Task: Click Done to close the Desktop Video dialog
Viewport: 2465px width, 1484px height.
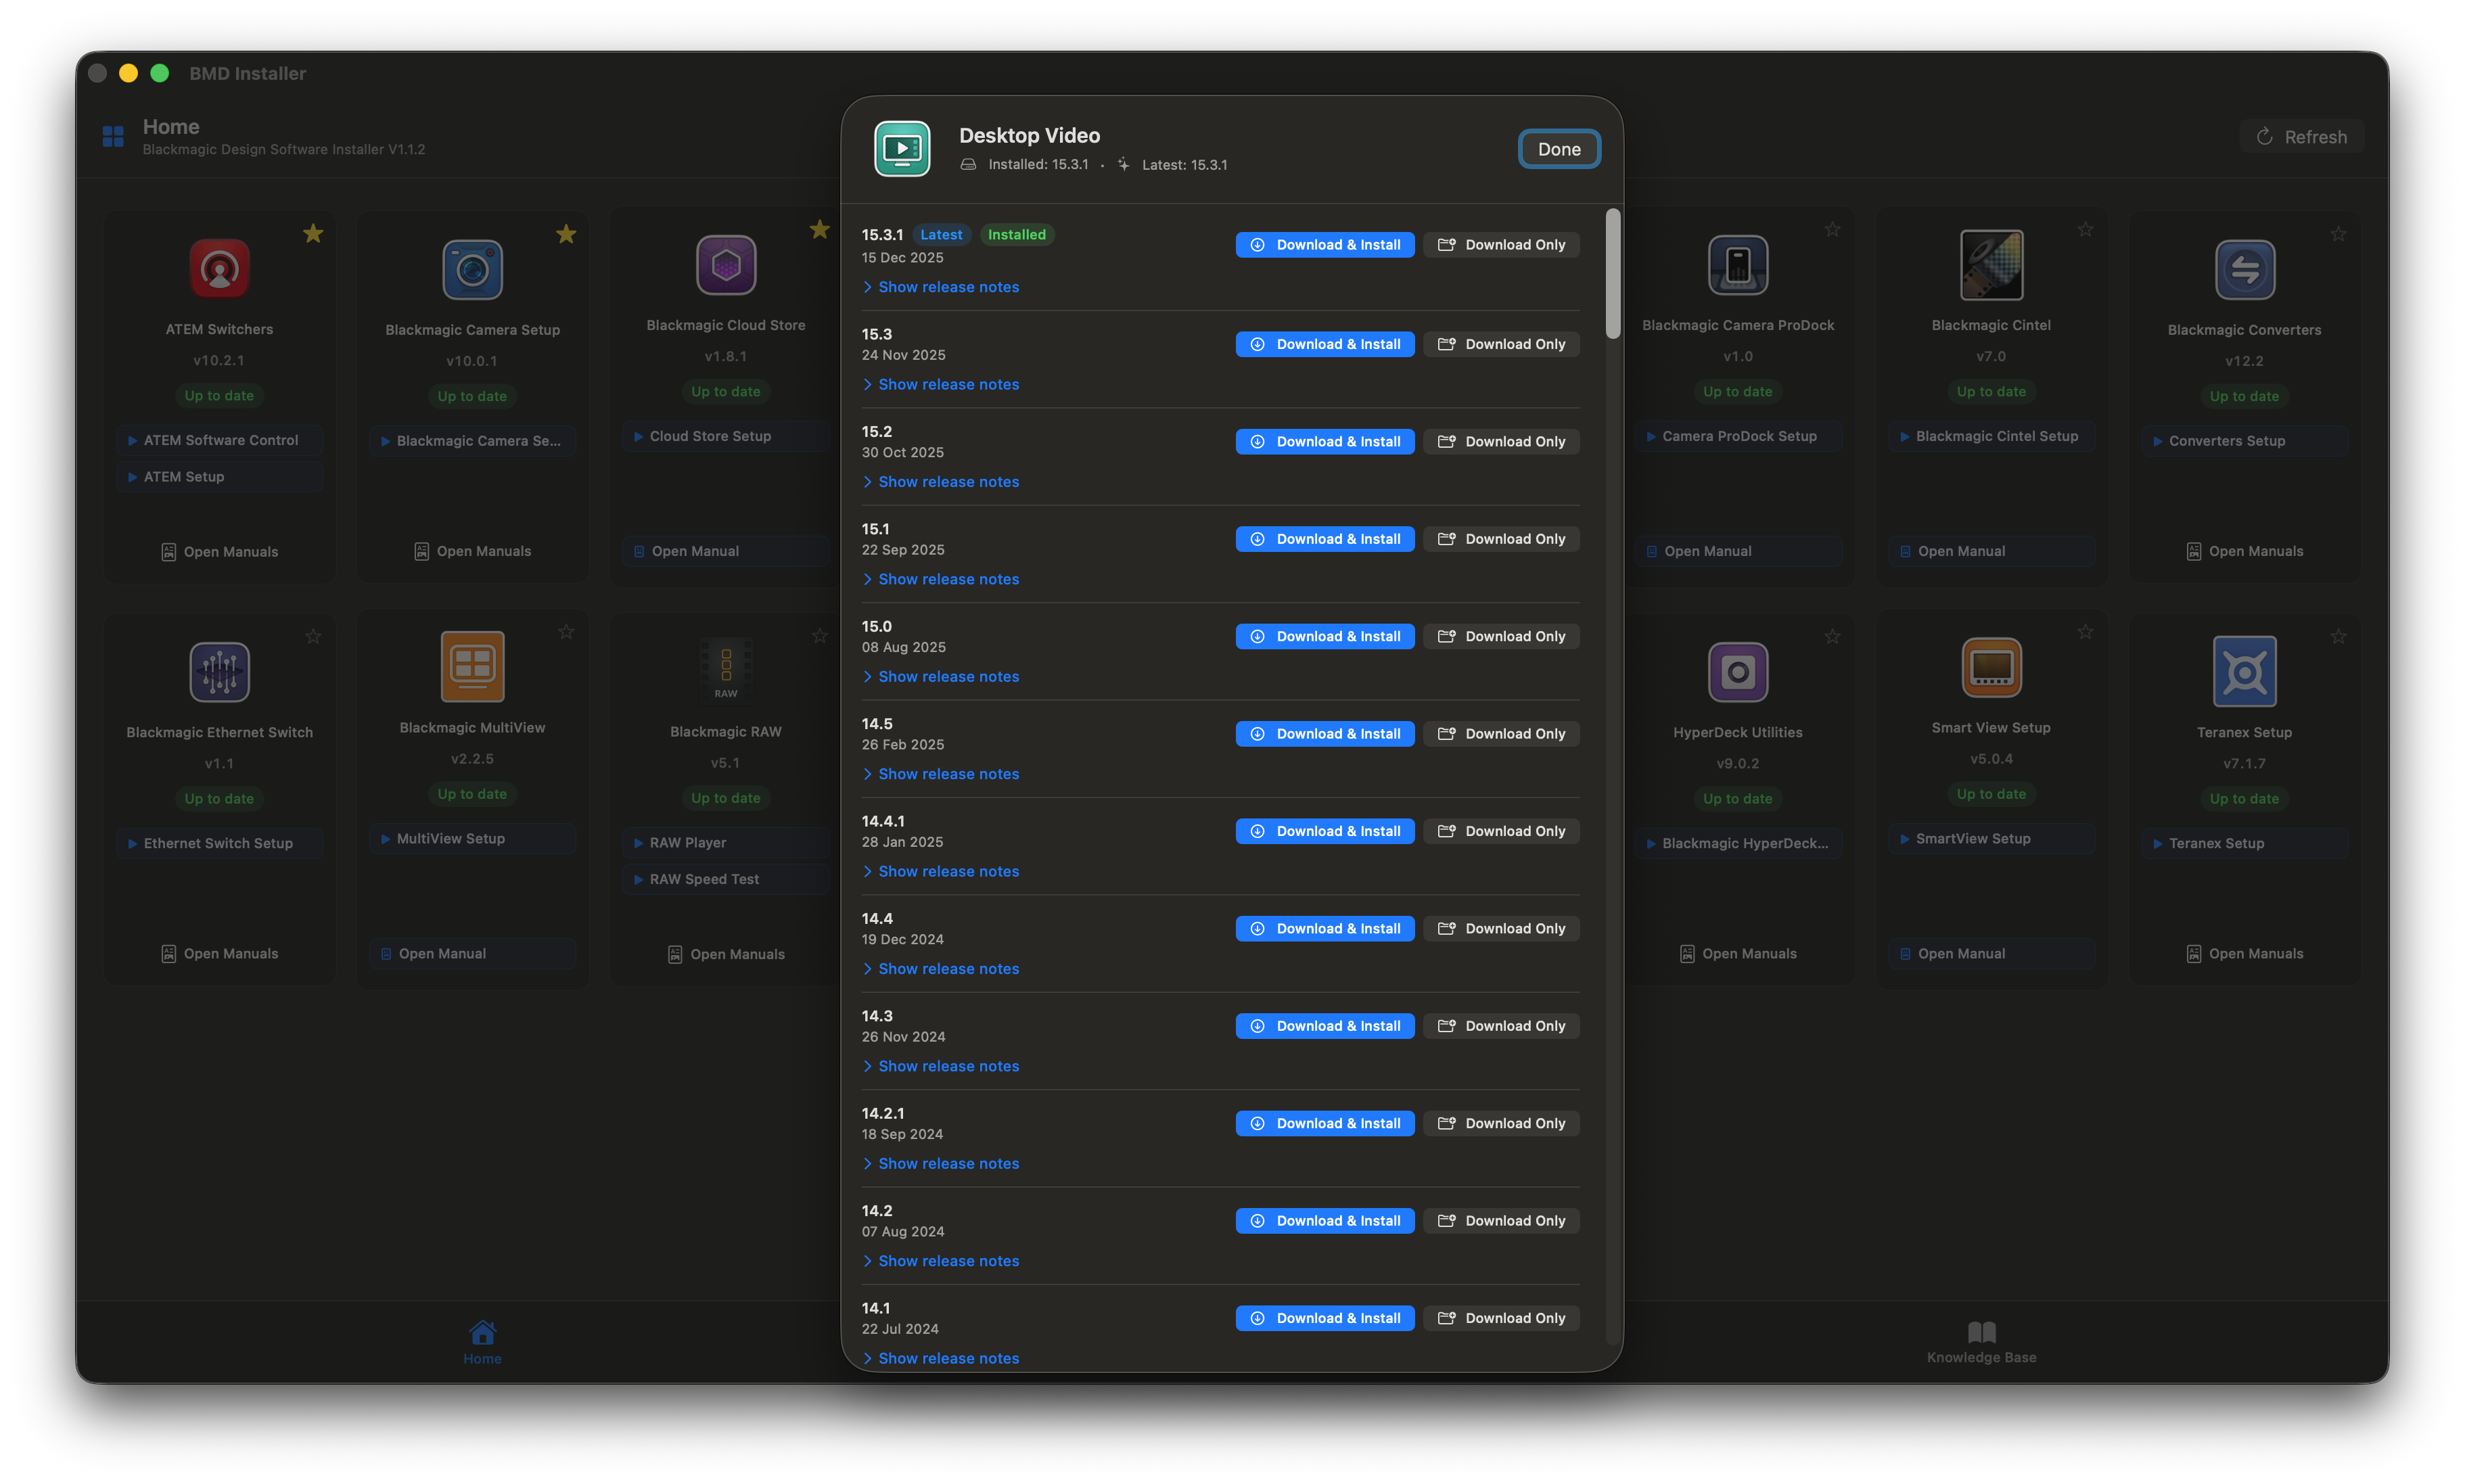Action: tap(1558, 148)
